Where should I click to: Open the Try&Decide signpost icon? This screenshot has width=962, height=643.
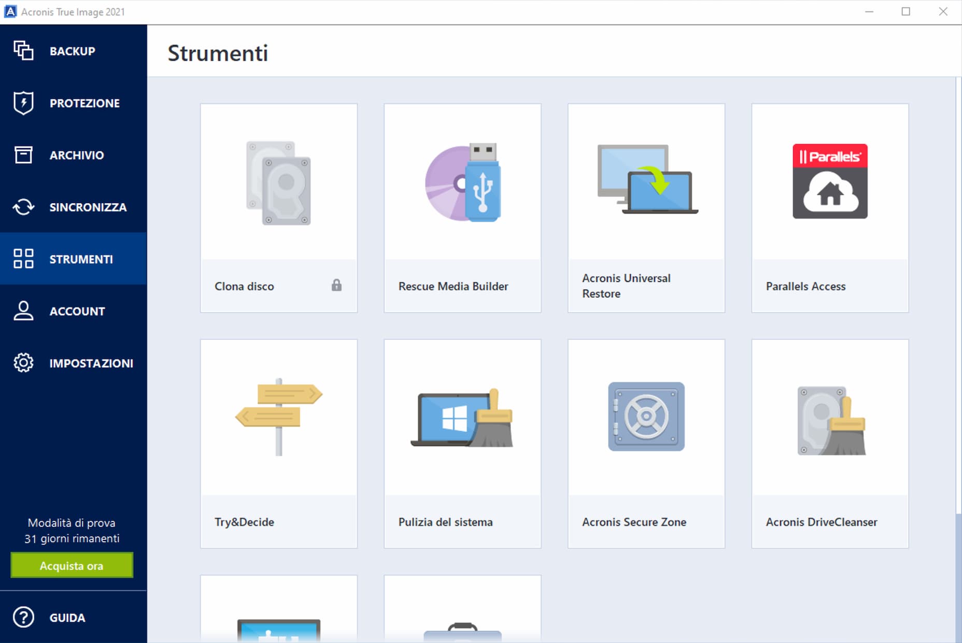pos(279,418)
